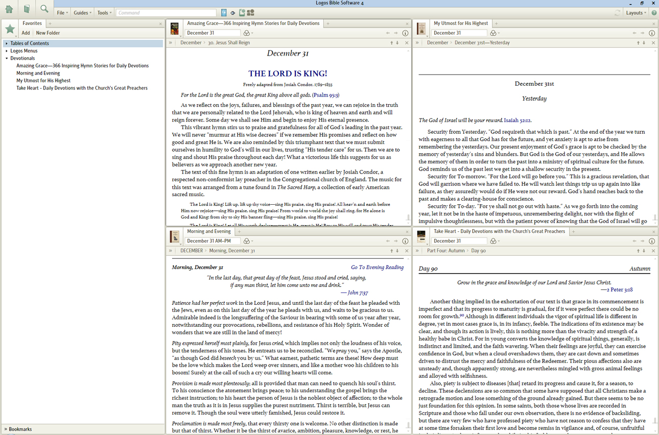
Task: Jump to previous article in Amazing Grace panel
Action: tap(392, 43)
